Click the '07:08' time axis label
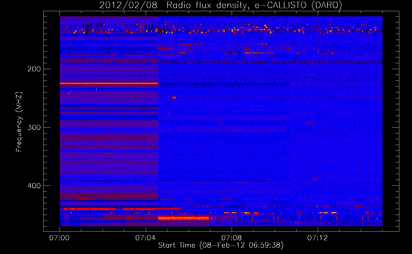This screenshot has height=254, width=412. point(231,238)
